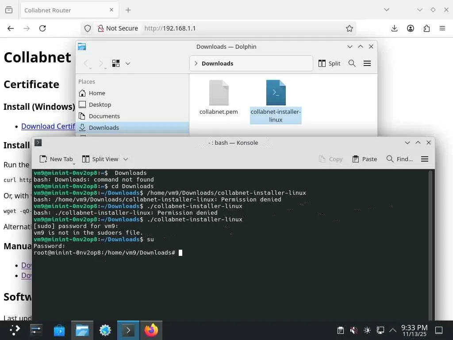Switch to Firefox from the taskbar
This screenshot has width=453, height=340.
(x=151, y=330)
